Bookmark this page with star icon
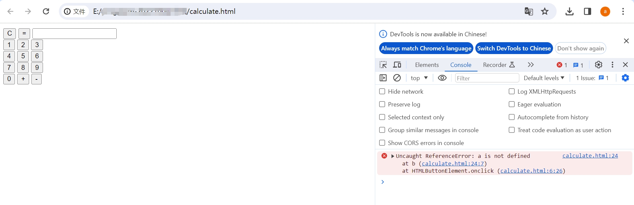634x205 pixels. 545,12
